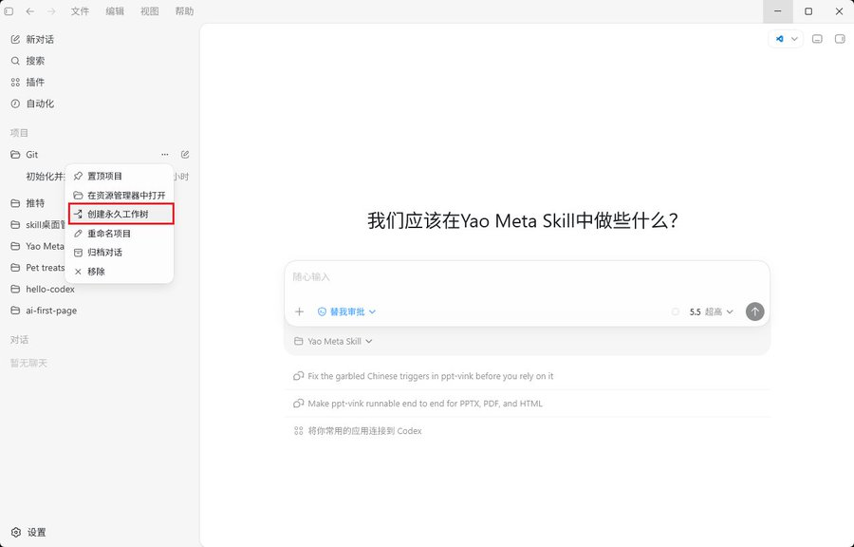
Task: Select the Yao Meta project in sidebar
Action: 37,246
